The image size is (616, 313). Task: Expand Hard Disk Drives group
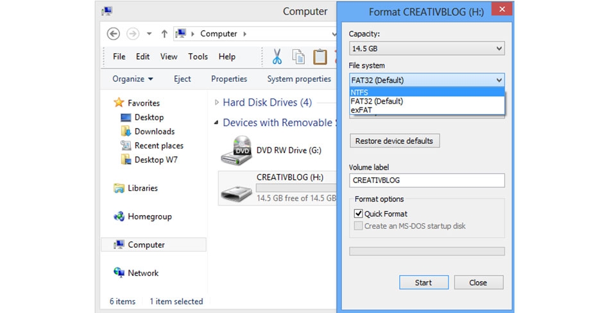(x=216, y=102)
